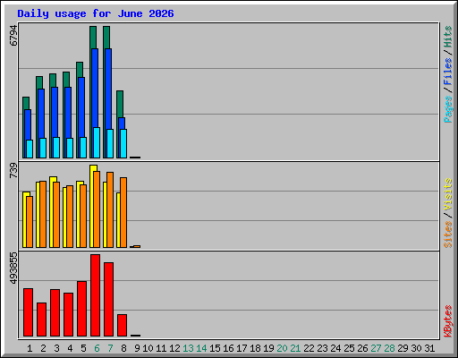Select the red KBytes bar for day 2
This screenshot has height=358, width=458.
click(x=41, y=320)
